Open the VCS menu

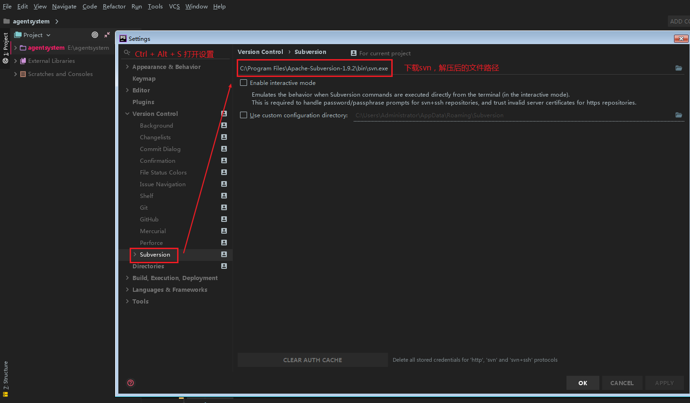click(x=174, y=6)
